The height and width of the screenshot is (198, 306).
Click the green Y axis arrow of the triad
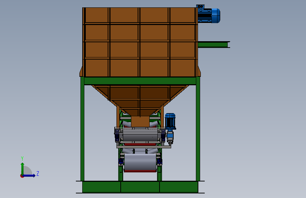pyautogui.click(x=23, y=168)
